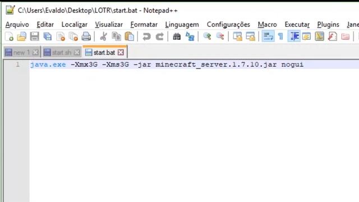Open folder as workspace icon
Viewport: 359px width, 202px height.
[x=346, y=36]
